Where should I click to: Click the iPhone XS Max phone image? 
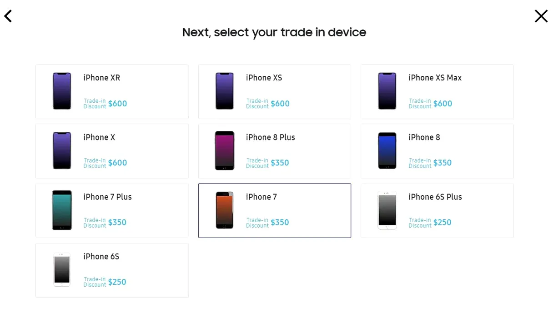[387, 91]
